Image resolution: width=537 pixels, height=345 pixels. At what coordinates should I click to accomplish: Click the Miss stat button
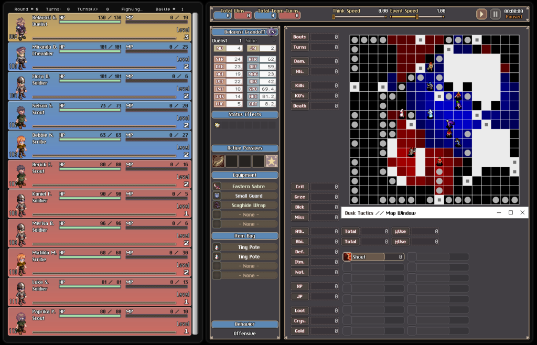299,218
